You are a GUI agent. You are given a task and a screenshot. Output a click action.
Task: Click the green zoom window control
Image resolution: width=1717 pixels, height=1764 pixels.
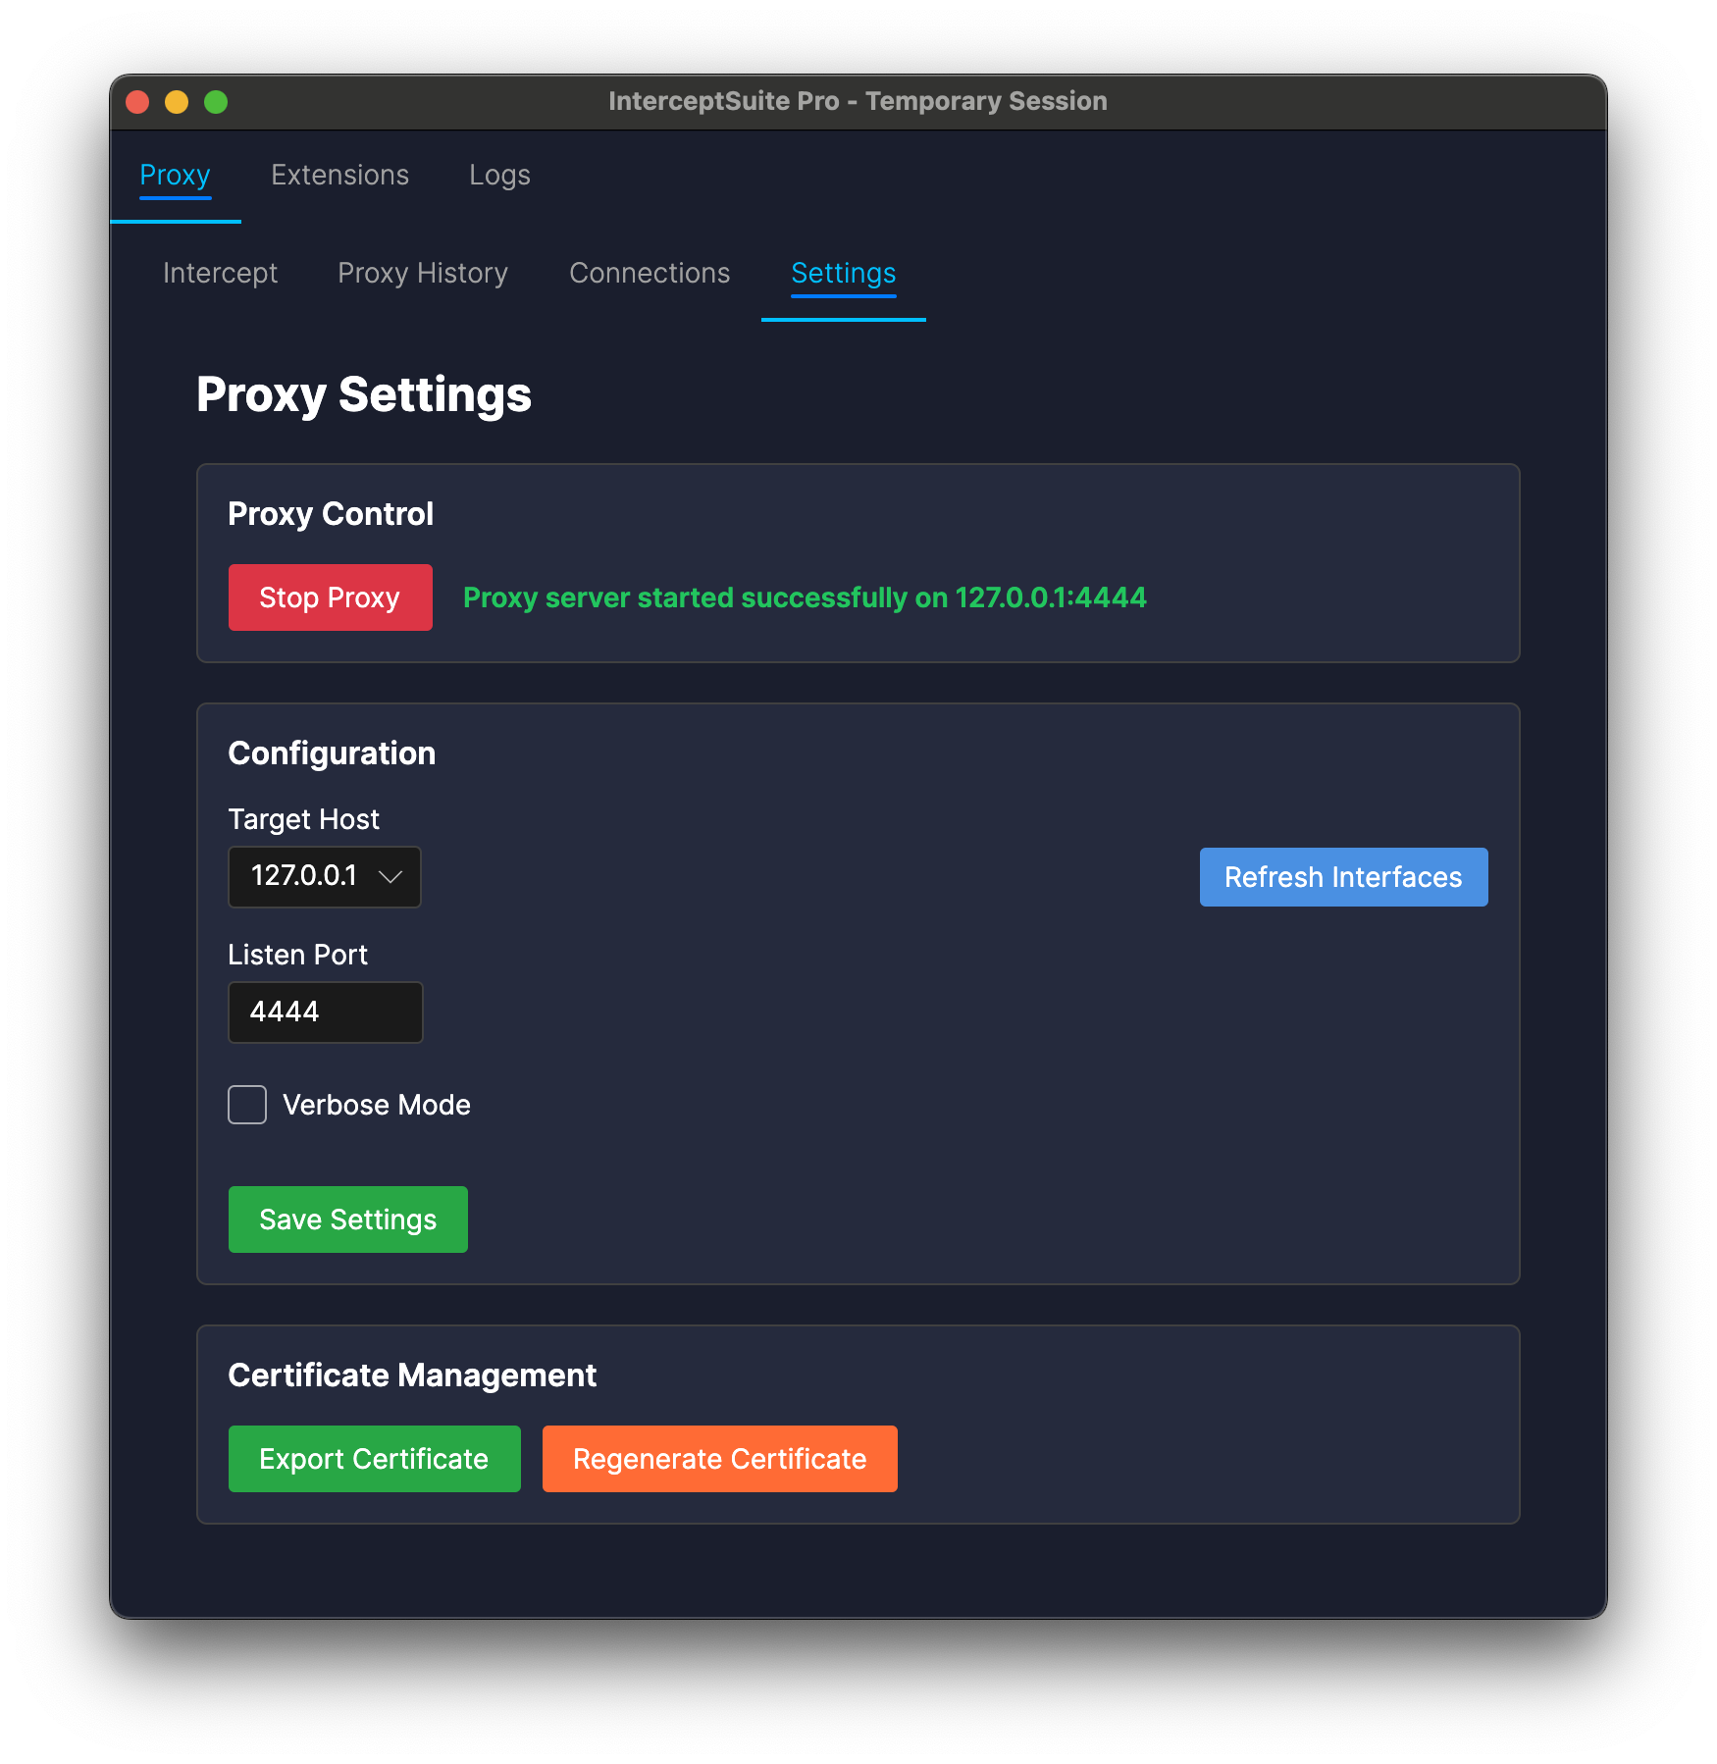tap(216, 101)
